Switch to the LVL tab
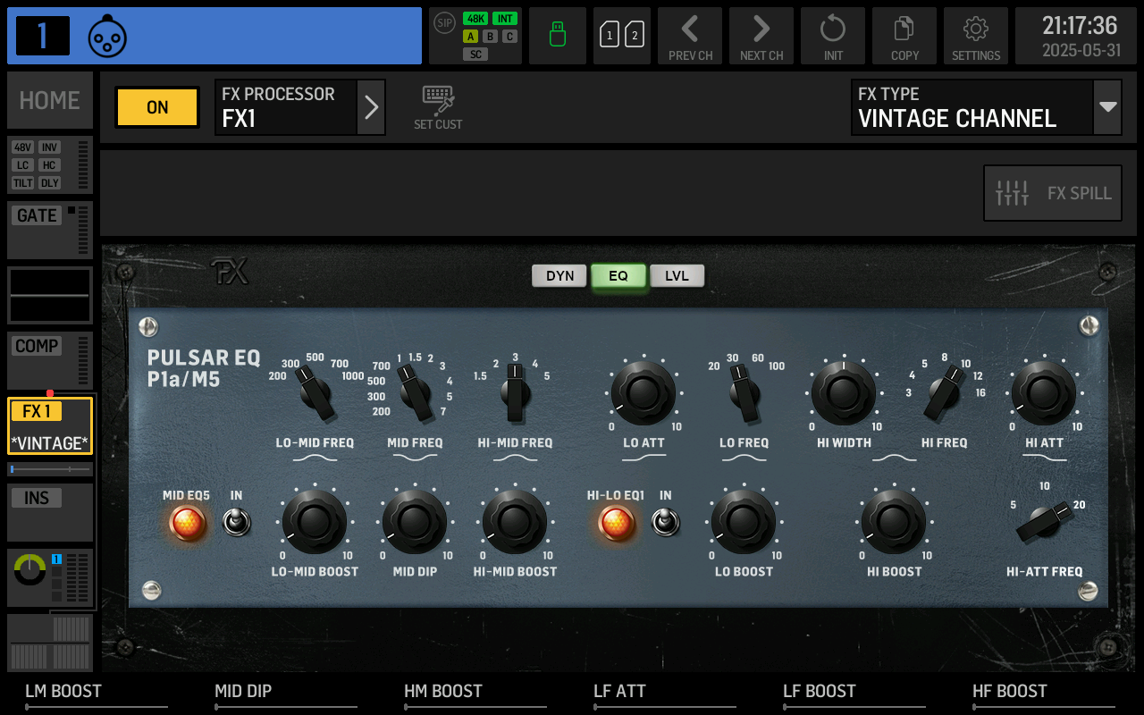The width and height of the screenshot is (1144, 715). (x=677, y=276)
